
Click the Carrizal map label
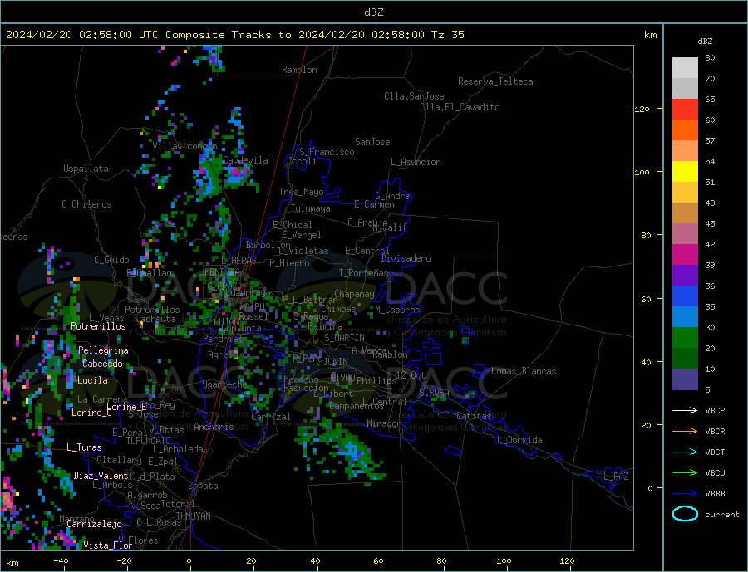(x=270, y=417)
